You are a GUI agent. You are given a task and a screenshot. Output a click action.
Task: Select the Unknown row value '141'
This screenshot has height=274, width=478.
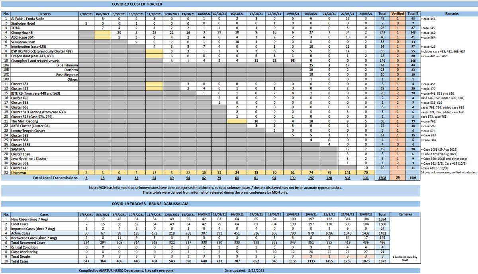[347, 173]
